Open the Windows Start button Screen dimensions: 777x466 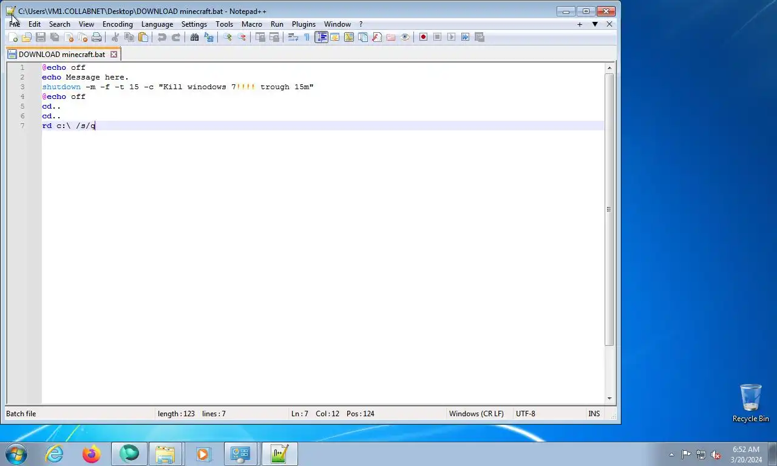pyautogui.click(x=15, y=453)
